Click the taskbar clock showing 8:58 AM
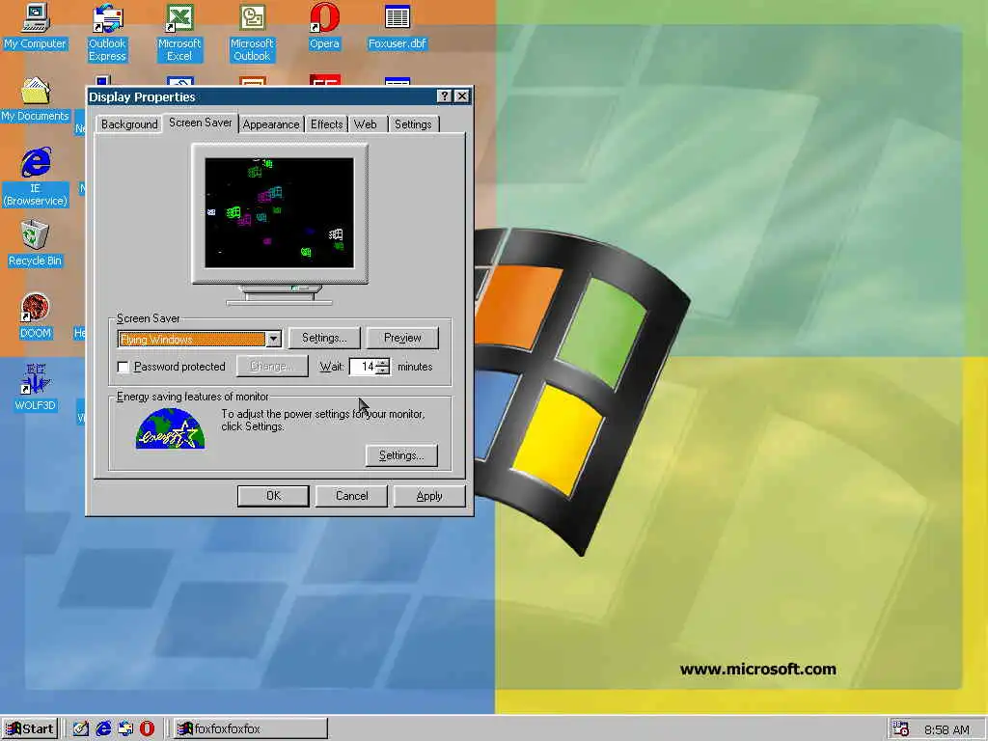Image resolution: width=988 pixels, height=741 pixels. point(947,729)
